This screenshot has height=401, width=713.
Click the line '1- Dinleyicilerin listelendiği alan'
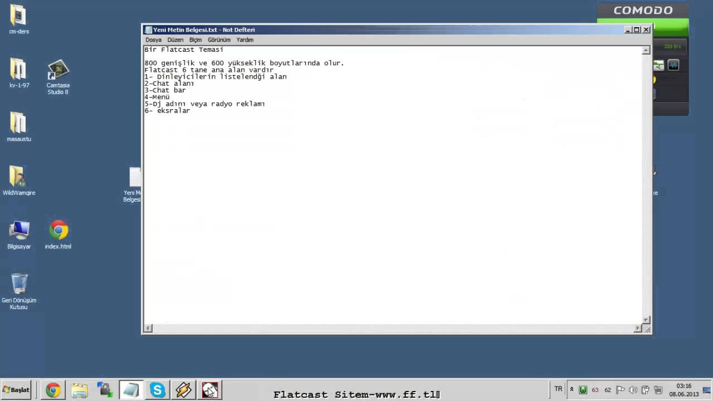tap(216, 77)
